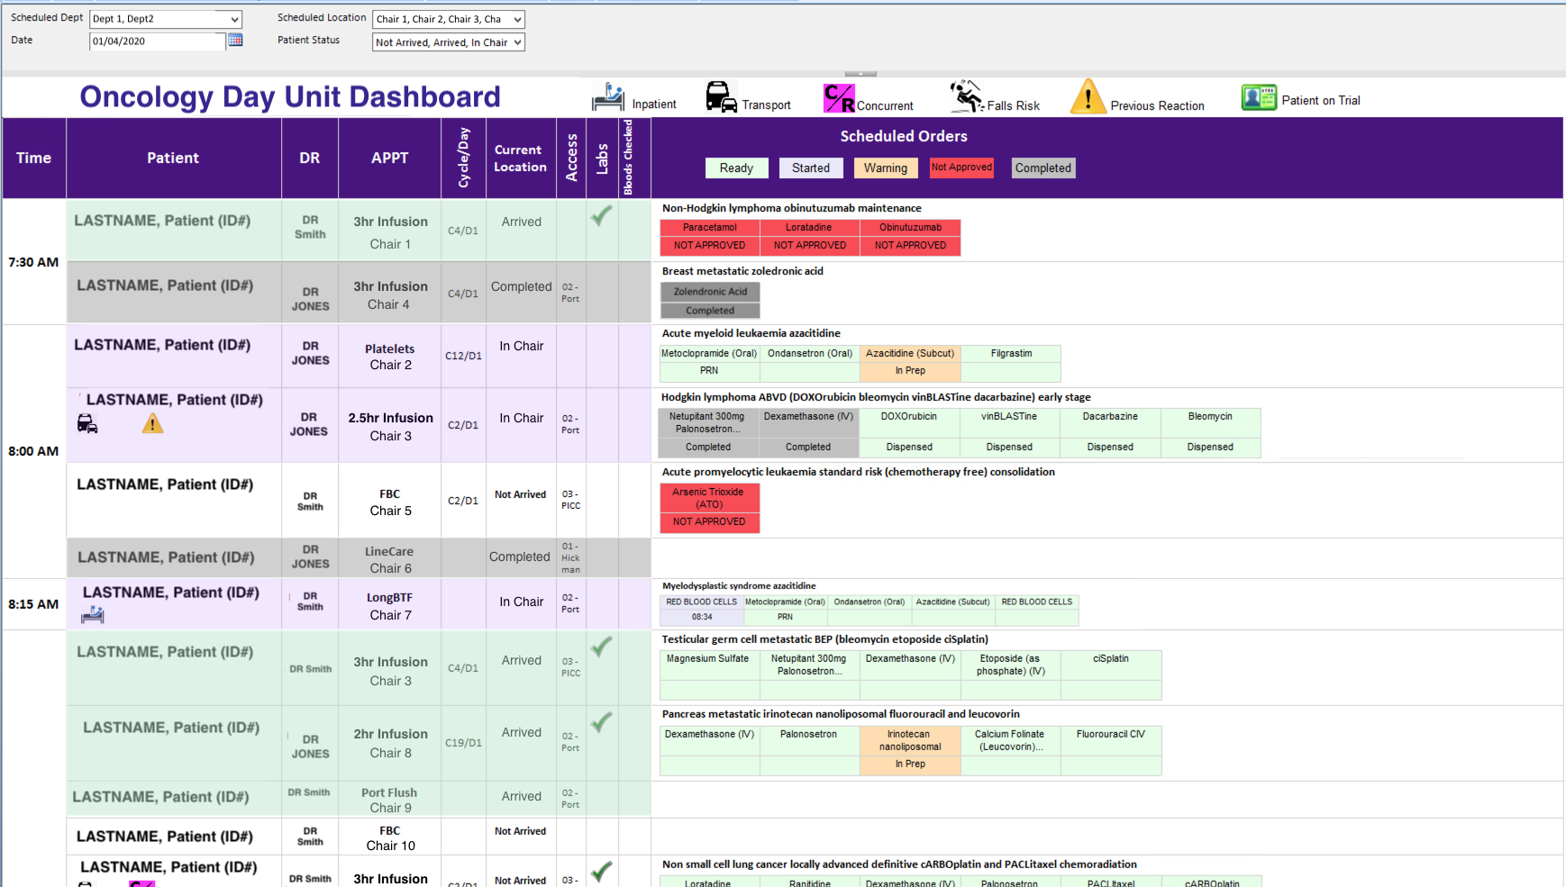Screen dimensions: 1566x887
Task: Click the Current Location column header
Action: (x=520, y=158)
